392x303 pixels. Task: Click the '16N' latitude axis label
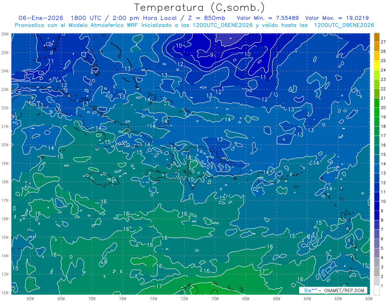point(5,219)
